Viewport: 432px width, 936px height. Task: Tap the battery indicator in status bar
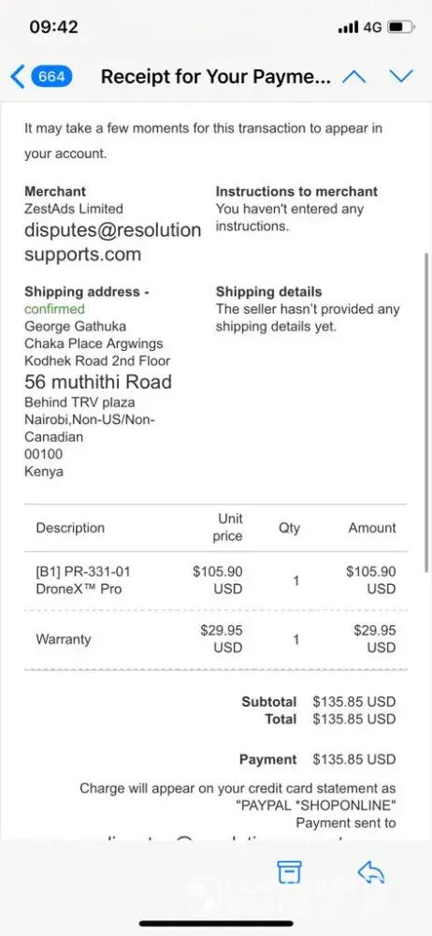tap(402, 27)
